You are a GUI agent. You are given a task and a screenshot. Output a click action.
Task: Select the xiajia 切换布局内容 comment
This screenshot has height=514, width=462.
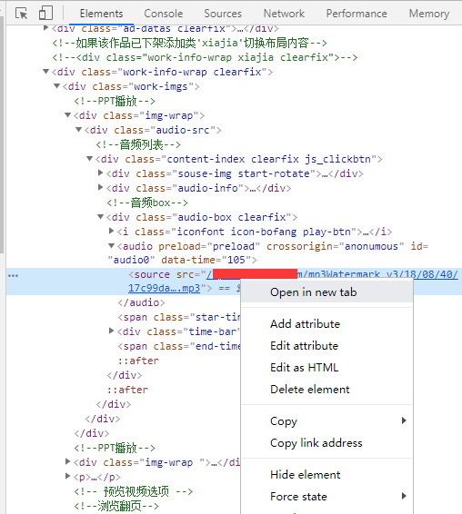tap(189, 43)
